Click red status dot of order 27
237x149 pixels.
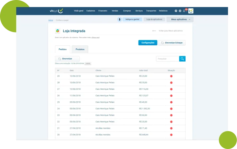tap(171, 89)
